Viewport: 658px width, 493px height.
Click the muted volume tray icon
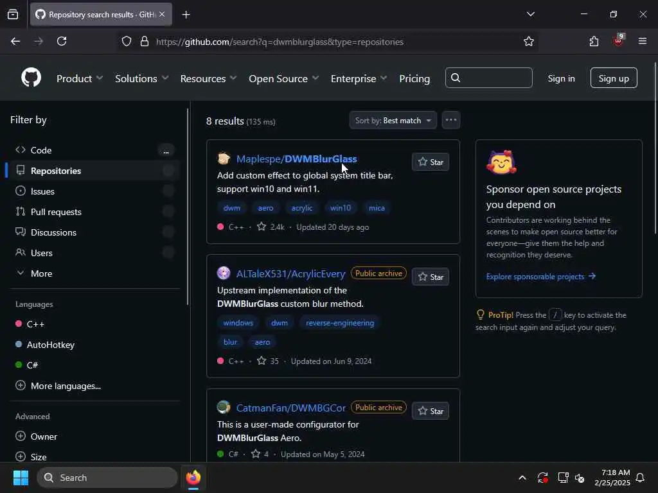pos(580,478)
